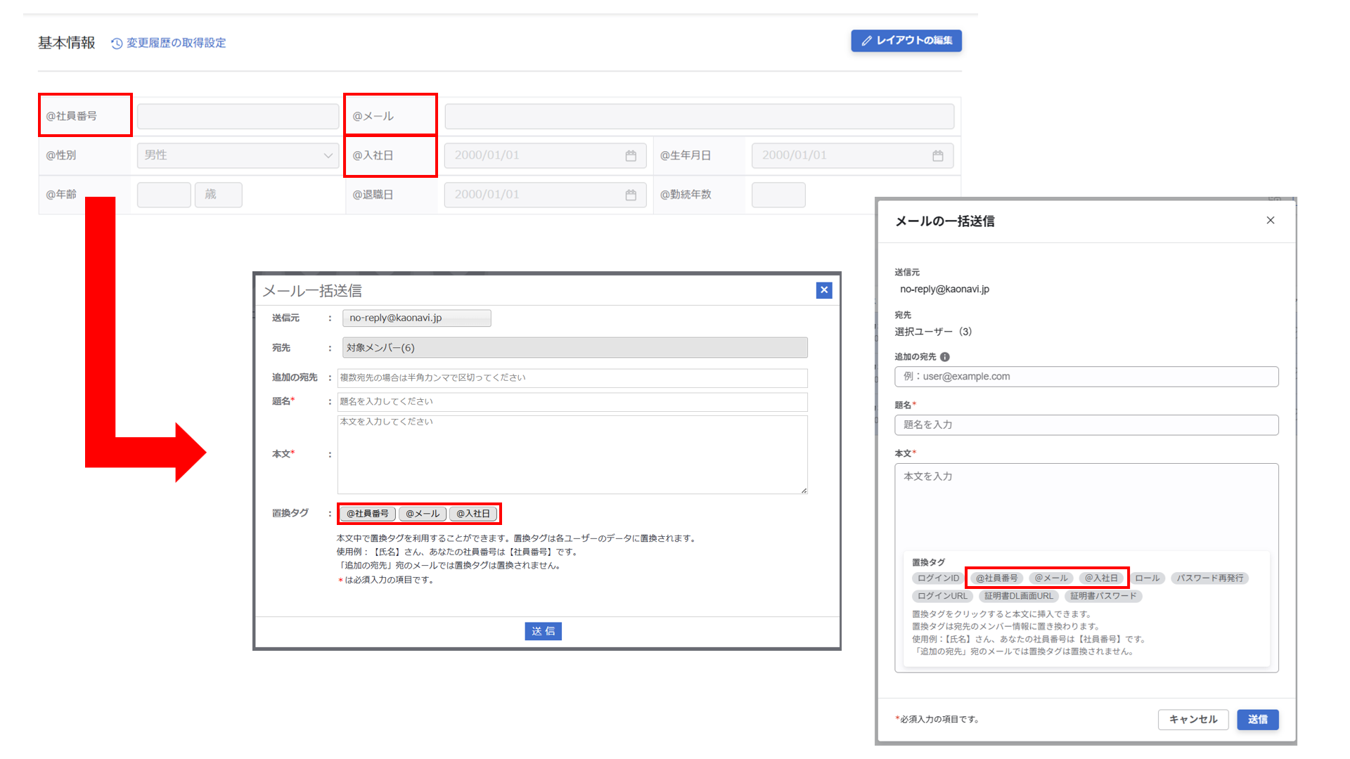Insert @社員番号 tag in middle dialog
The height and width of the screenshot is (759, 1350).
point(368,514)
